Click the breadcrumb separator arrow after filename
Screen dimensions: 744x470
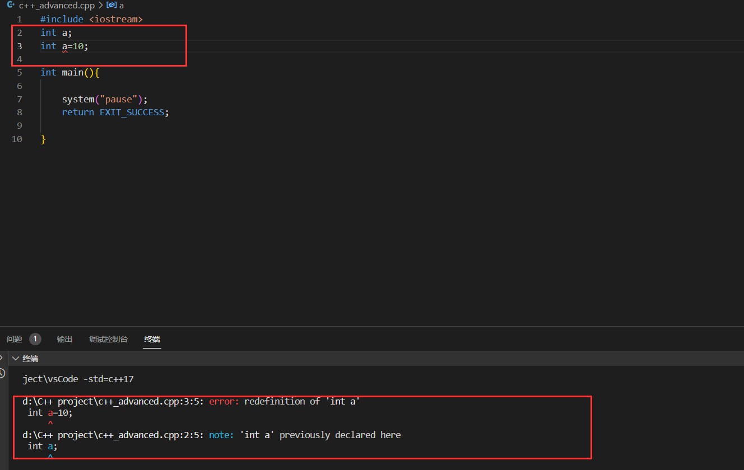tap(101, 6)
